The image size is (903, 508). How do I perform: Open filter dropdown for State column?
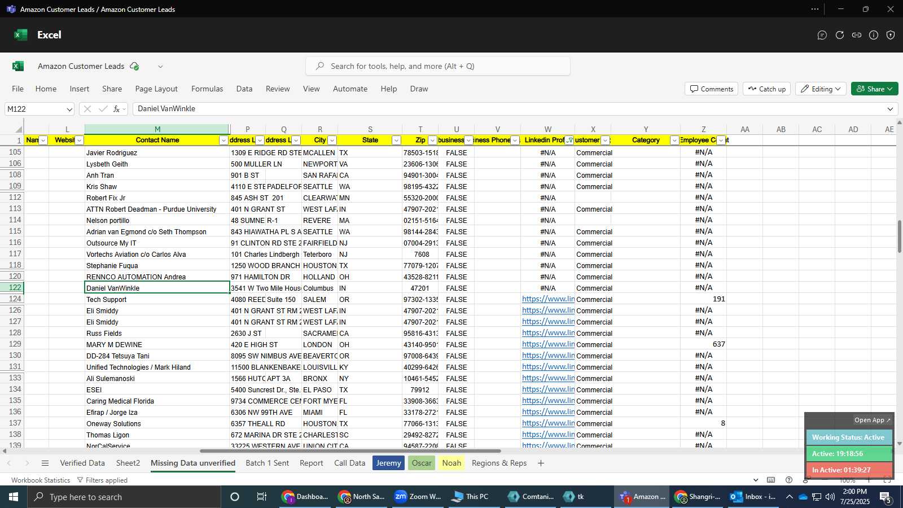396,141
